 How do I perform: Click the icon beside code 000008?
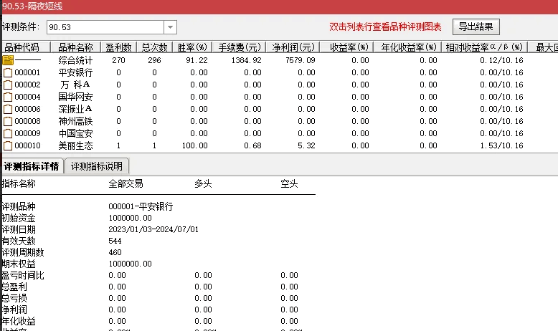pos(8,121)
